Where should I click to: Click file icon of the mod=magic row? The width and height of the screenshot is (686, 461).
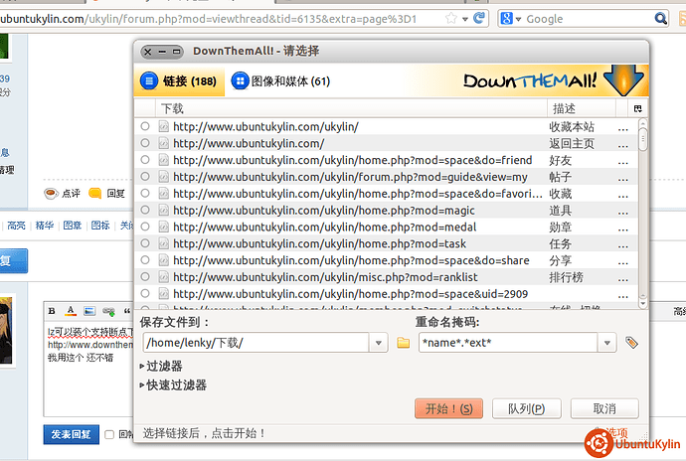[x=164, y=210]
